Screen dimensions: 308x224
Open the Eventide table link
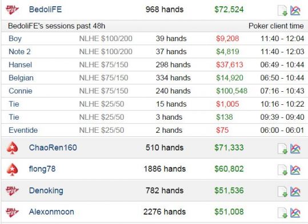pos(23,131)
